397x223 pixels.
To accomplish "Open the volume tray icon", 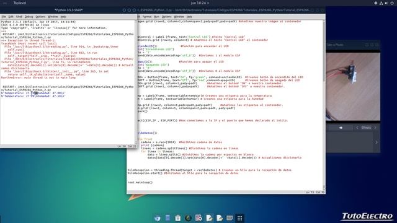I will click(x=386, y=3).
